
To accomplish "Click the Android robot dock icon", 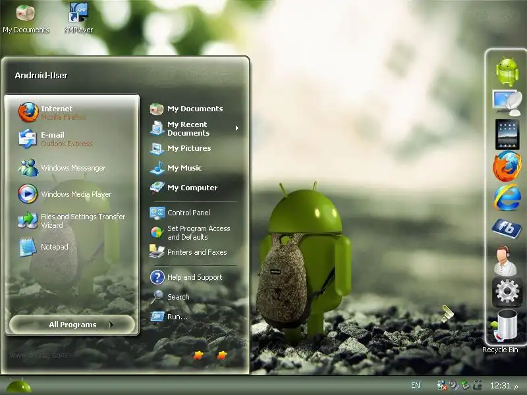I will (x=507, y=72).
